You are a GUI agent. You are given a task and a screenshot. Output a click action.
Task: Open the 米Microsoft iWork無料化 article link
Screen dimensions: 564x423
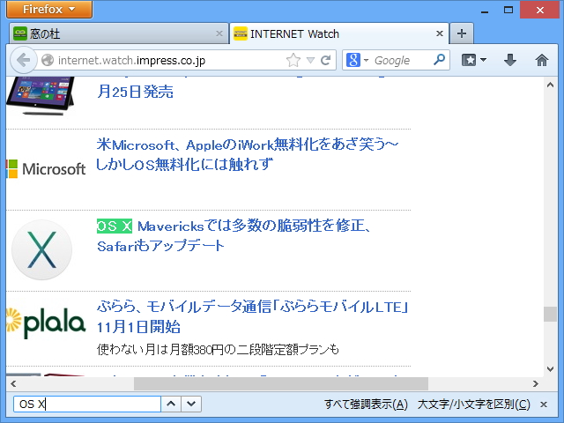248,155
